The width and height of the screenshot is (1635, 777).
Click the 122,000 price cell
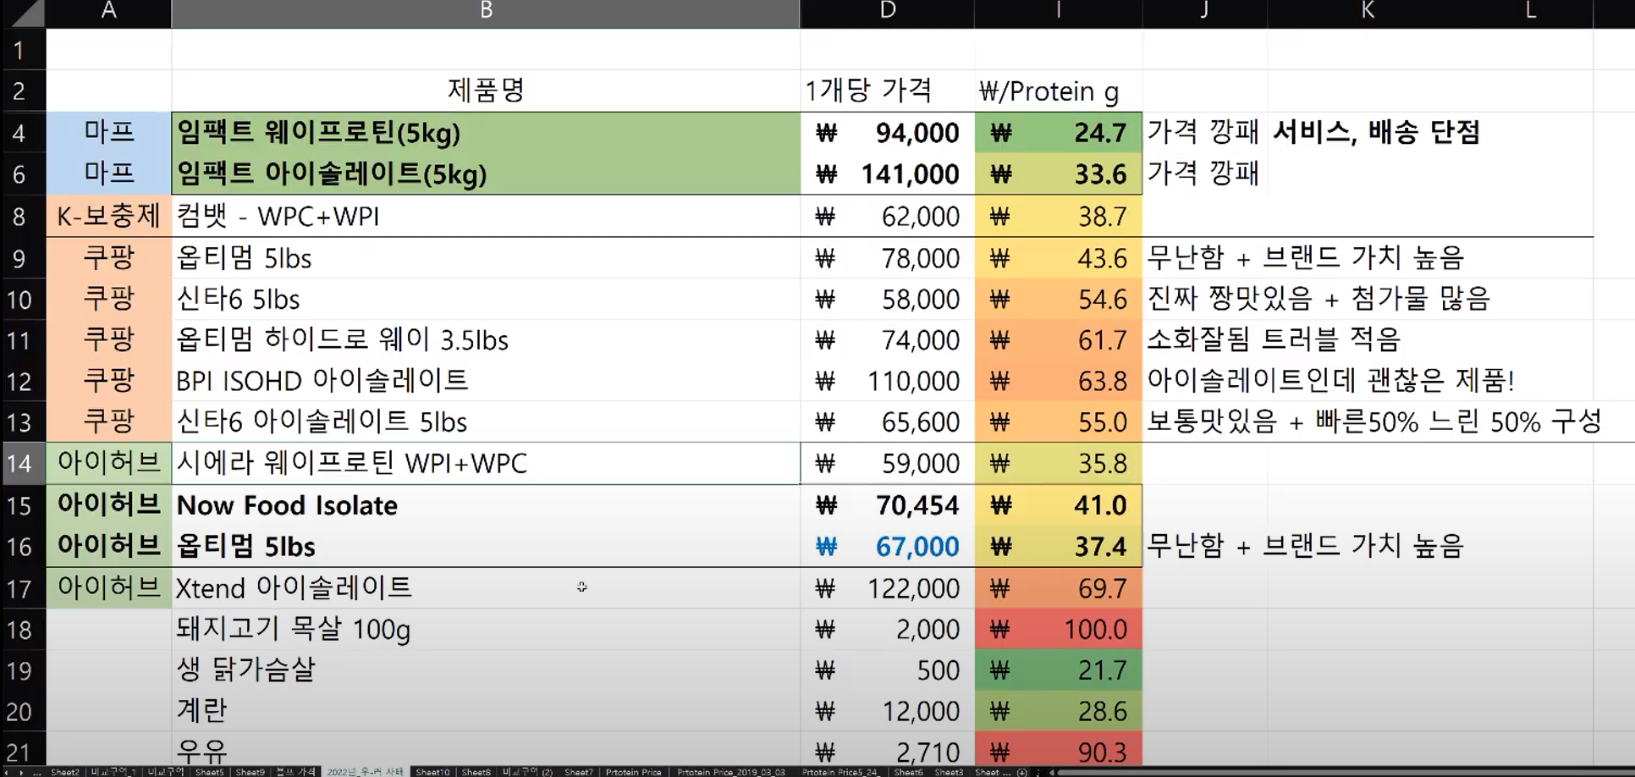tap(887, 588)
